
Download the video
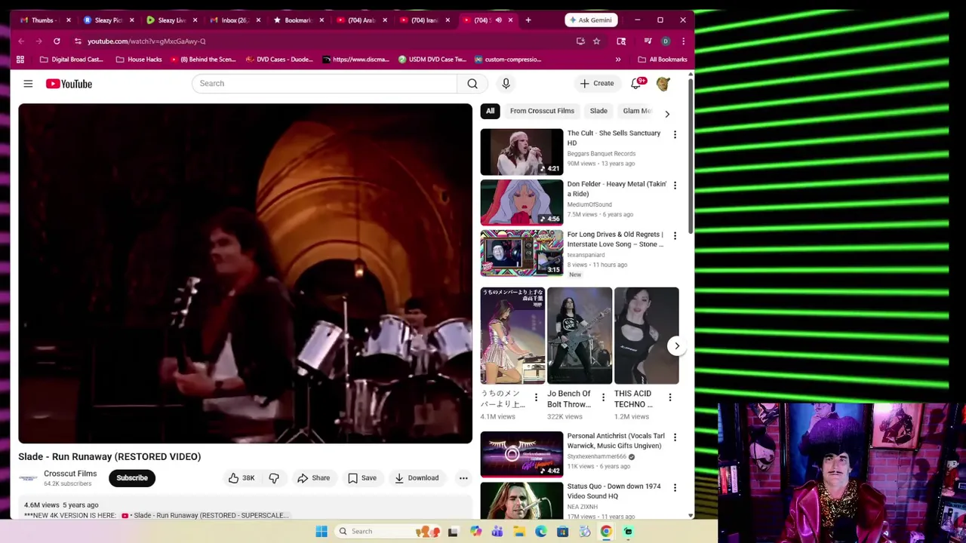[417, 477]
